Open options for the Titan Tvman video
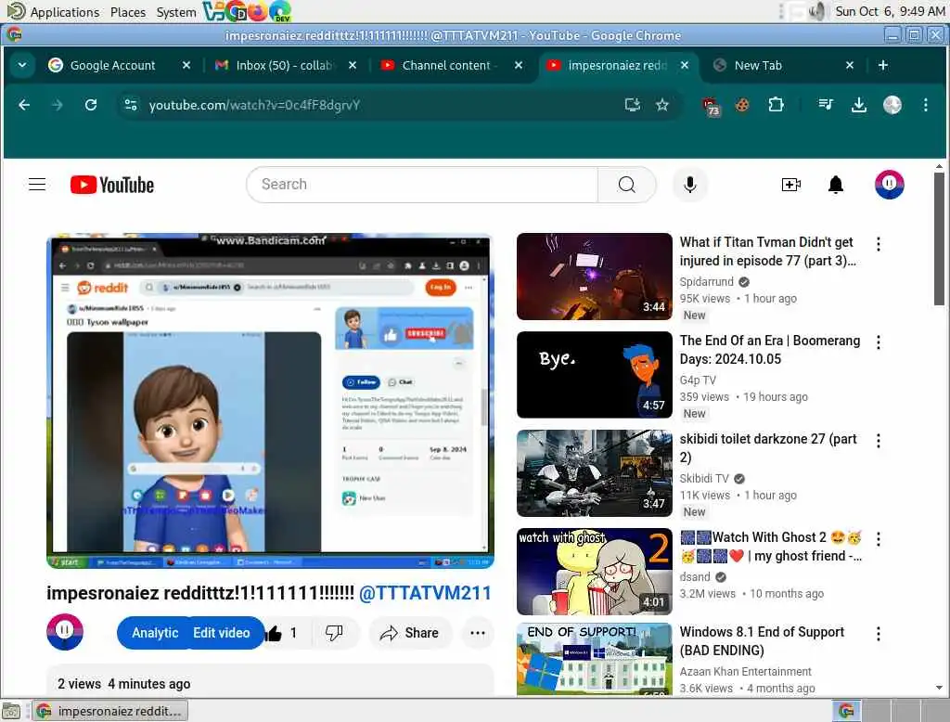Image resolution: width=950 pixels, height=722 pixels. click(x=878, y=244)
